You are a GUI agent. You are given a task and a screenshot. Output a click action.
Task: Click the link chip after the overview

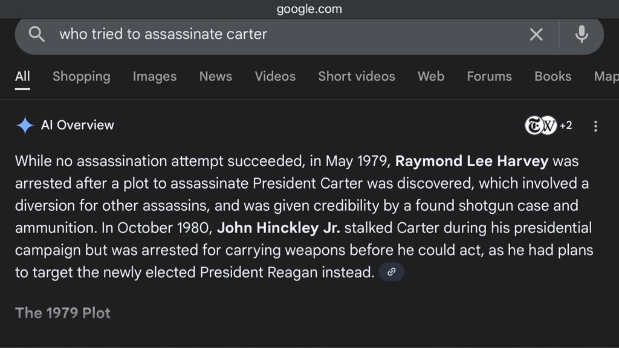391,272
